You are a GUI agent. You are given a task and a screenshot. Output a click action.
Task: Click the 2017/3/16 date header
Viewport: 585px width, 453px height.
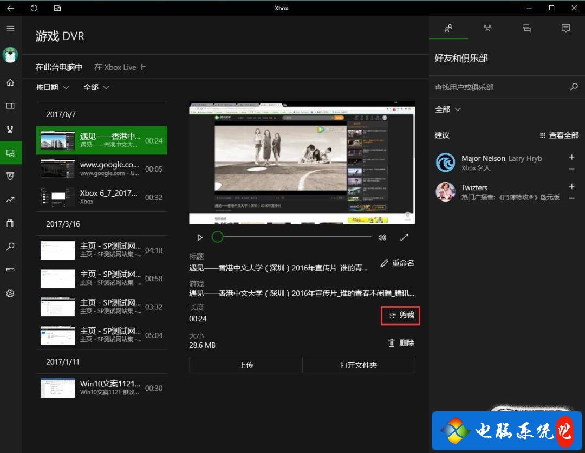click(63, 224)
